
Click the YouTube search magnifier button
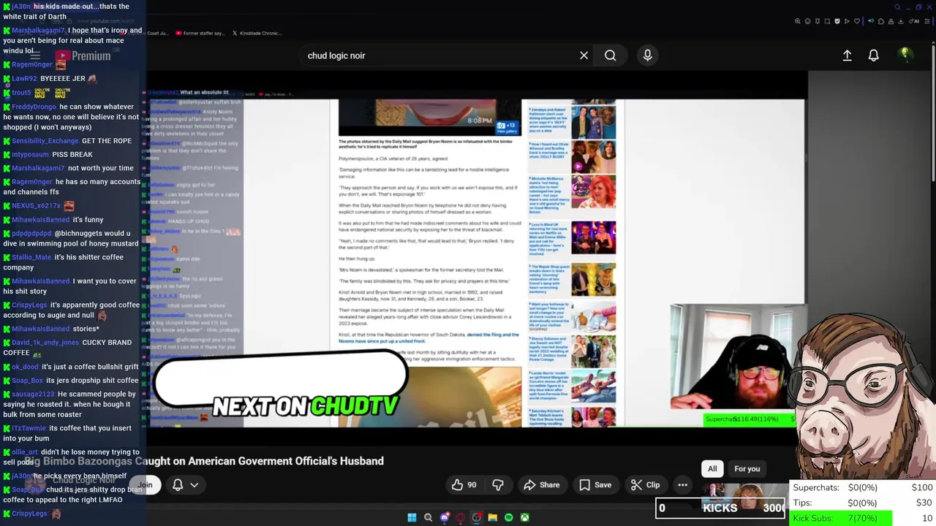tap(610, 56)
